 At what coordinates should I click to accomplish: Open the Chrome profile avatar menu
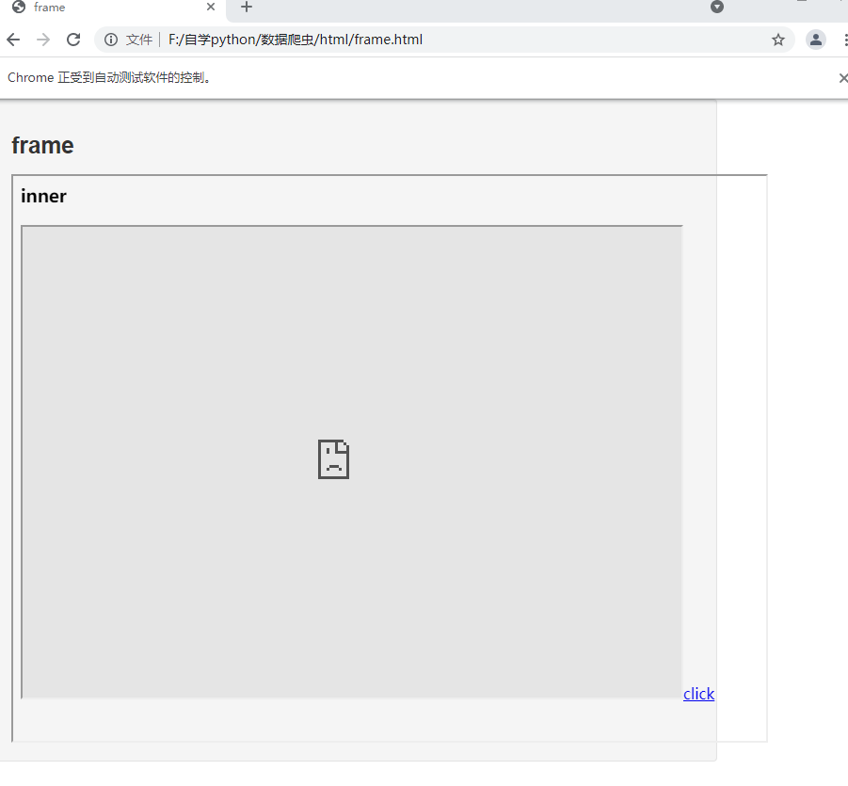coord(816,40)
